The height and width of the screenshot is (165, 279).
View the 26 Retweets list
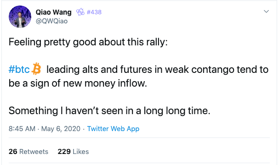[x=28, y=152]
